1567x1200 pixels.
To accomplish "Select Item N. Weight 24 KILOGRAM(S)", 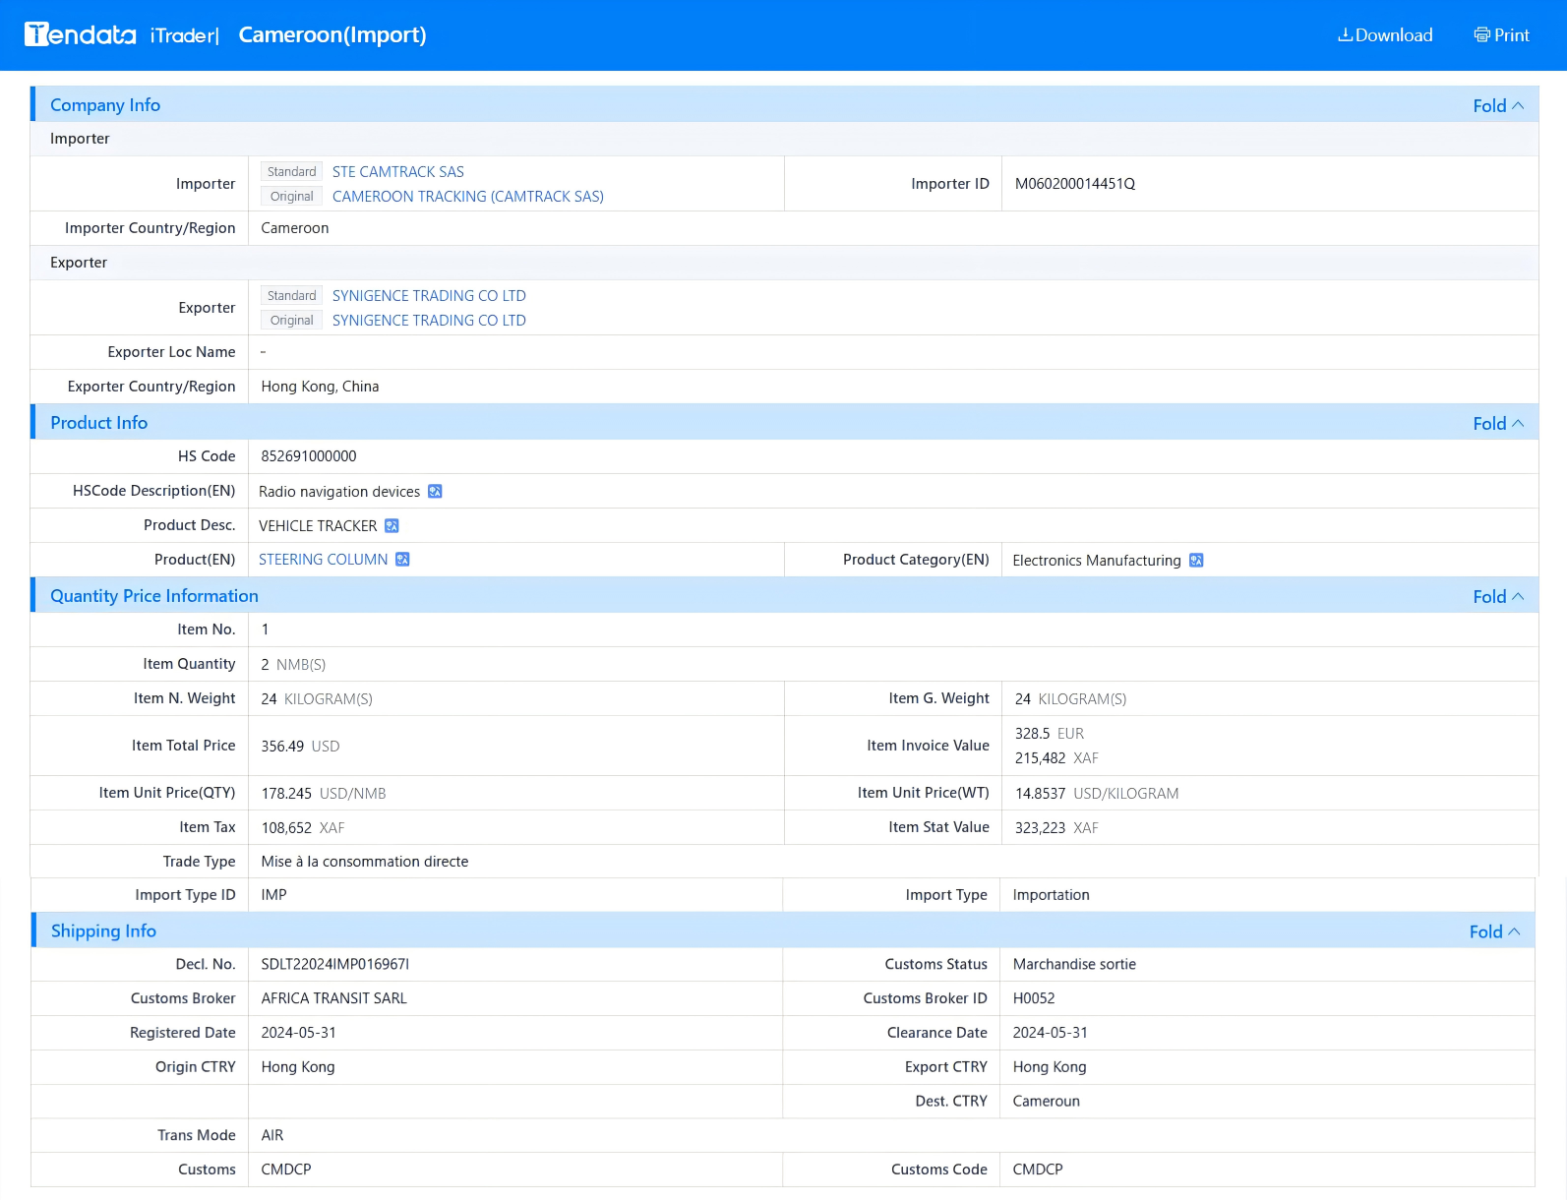I will (x=317, y=698).
